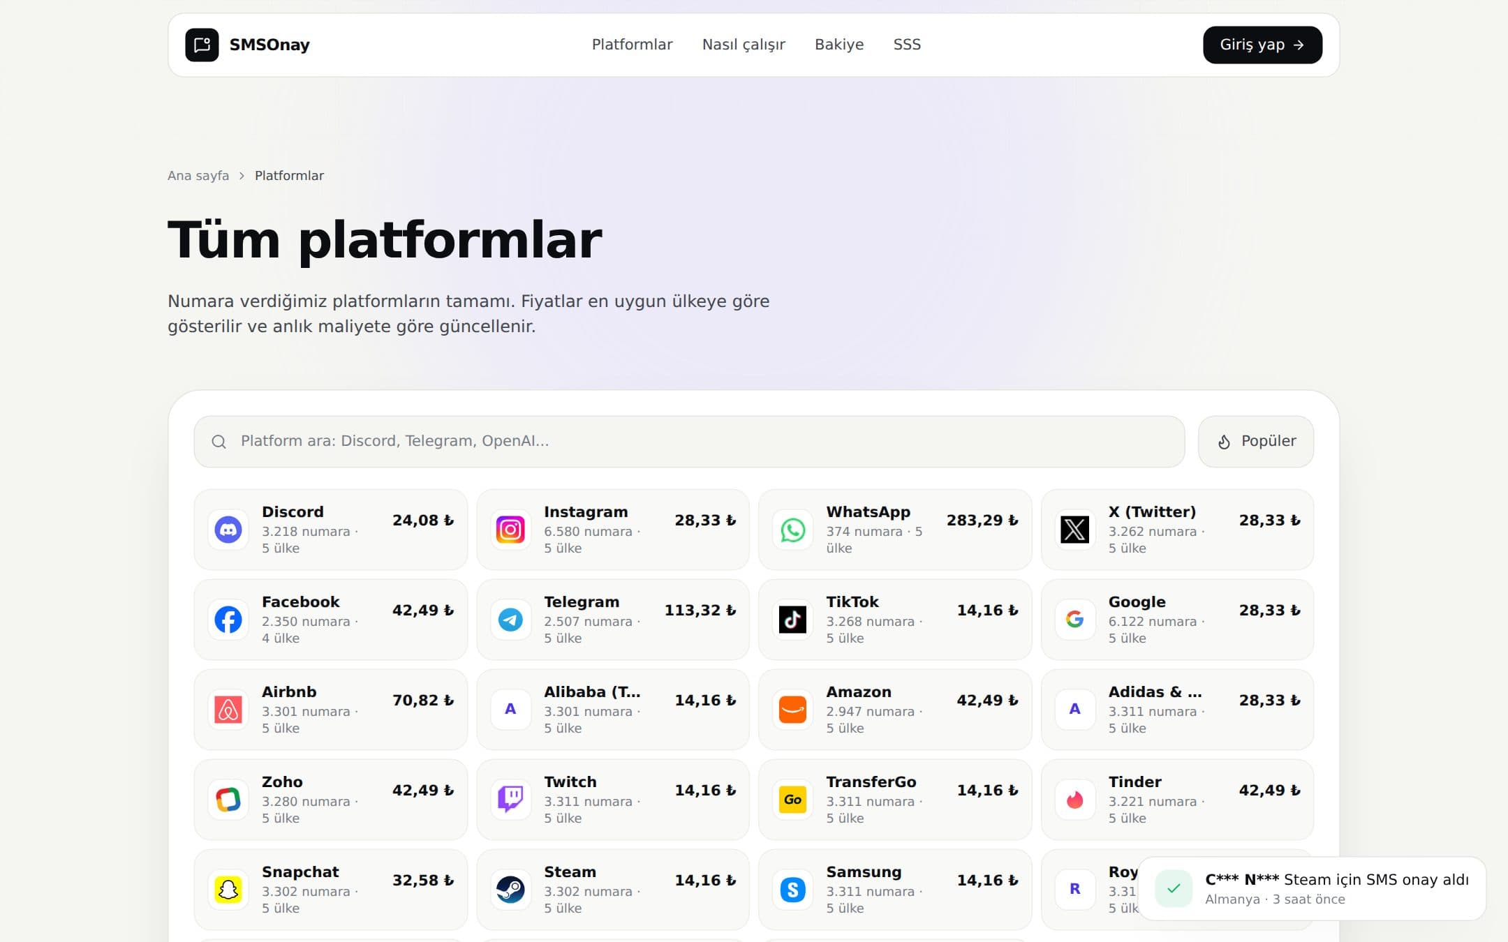This screenshot has height=942, width=1508.
Task: Click the Tüm platformlar heading
Action: pos(385,241)
